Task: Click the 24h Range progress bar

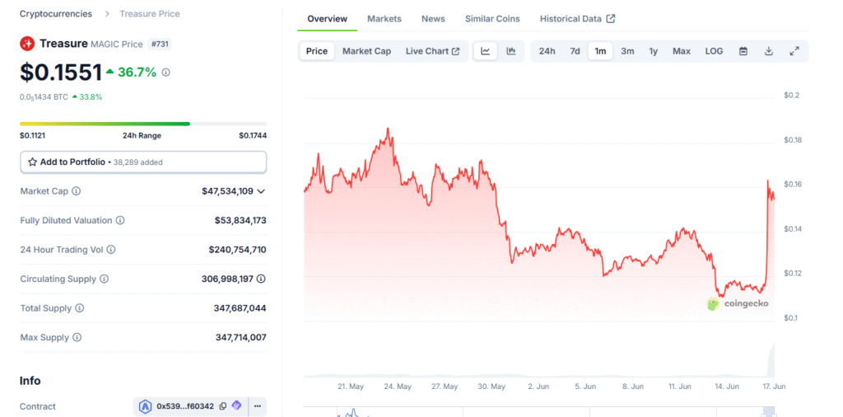Action: pyautogui.click(x=143, y=124)
